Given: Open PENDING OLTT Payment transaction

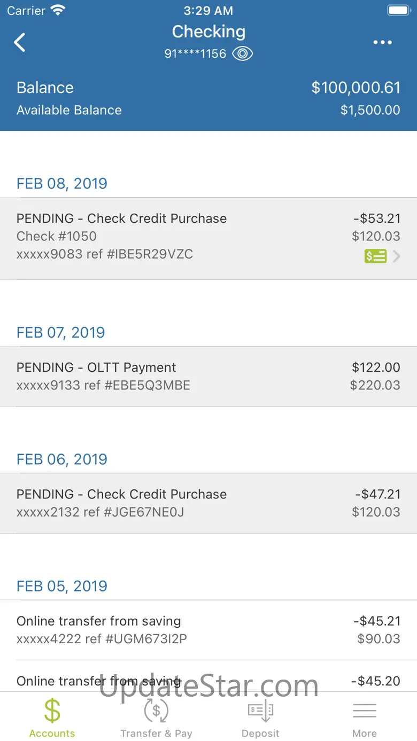Looking at the screenshot, I should (x=208, y=376).
